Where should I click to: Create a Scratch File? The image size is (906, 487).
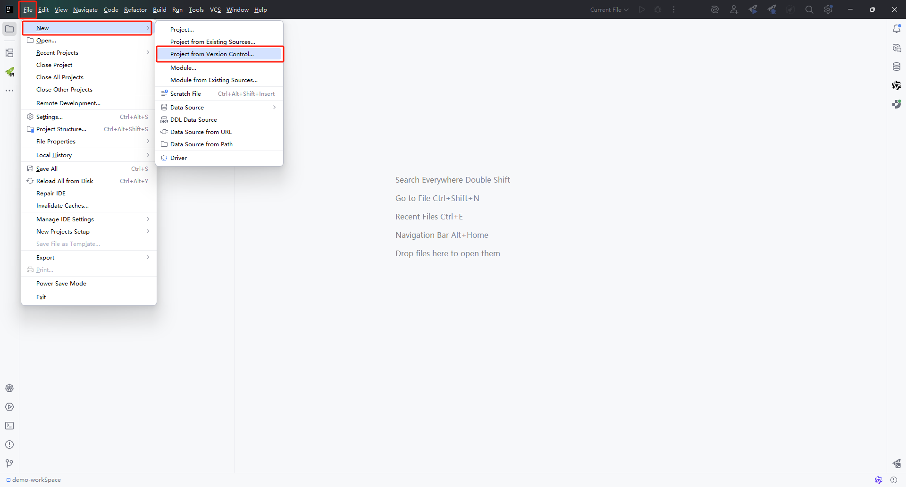[219, 94]
